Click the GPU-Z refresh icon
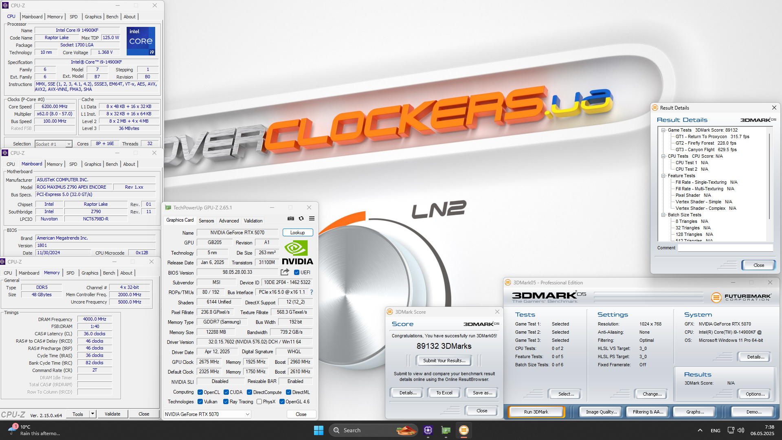 tap(301, 219)
